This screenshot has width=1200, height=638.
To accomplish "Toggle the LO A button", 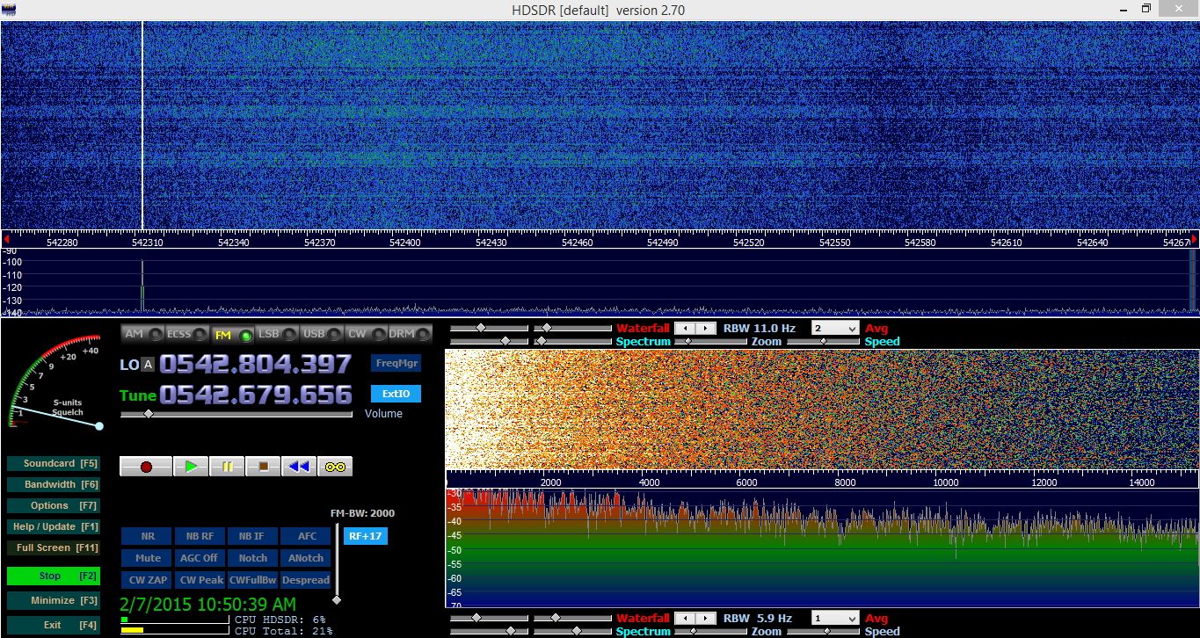I will (x=148, y=365).
